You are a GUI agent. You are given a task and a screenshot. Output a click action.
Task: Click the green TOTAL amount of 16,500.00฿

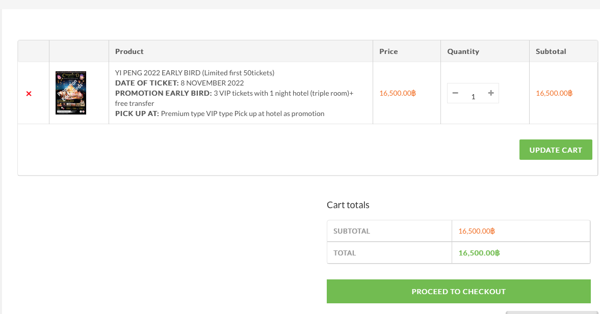click(x=478, y=252)
